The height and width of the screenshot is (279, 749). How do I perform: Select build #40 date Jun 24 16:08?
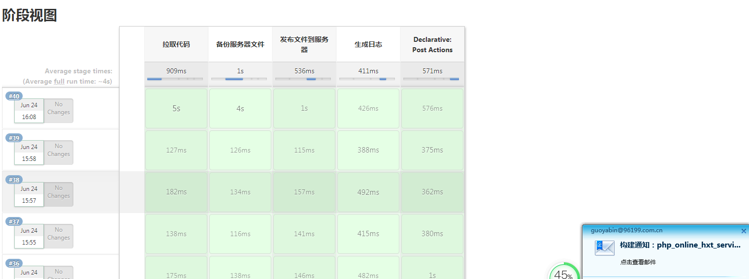point(29,111)
